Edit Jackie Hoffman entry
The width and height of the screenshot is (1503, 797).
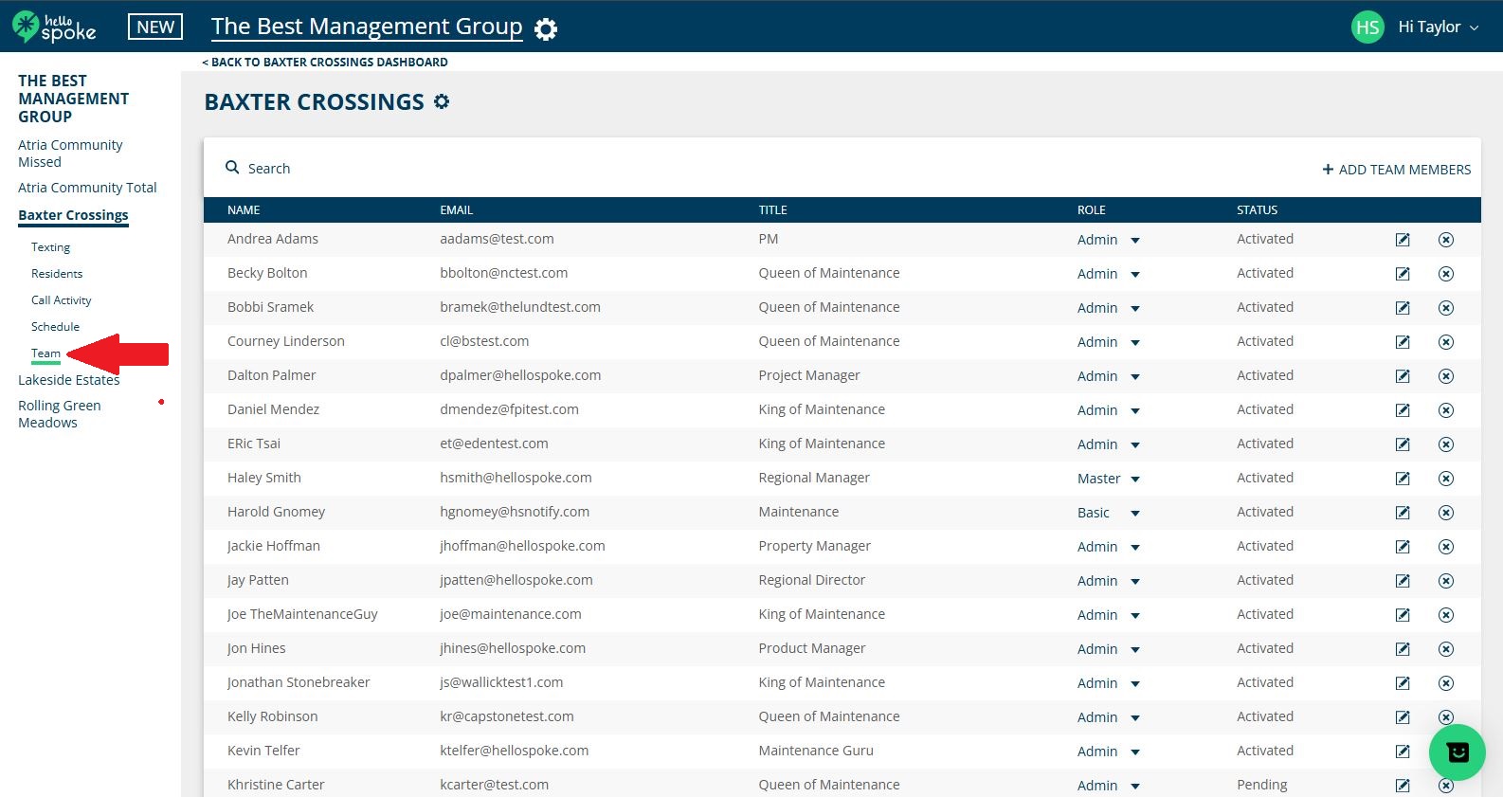pos(1403,547)
